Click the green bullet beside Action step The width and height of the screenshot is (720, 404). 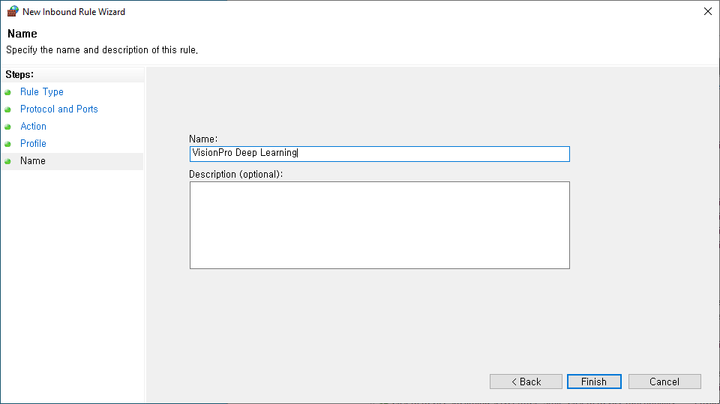(7, 127)
